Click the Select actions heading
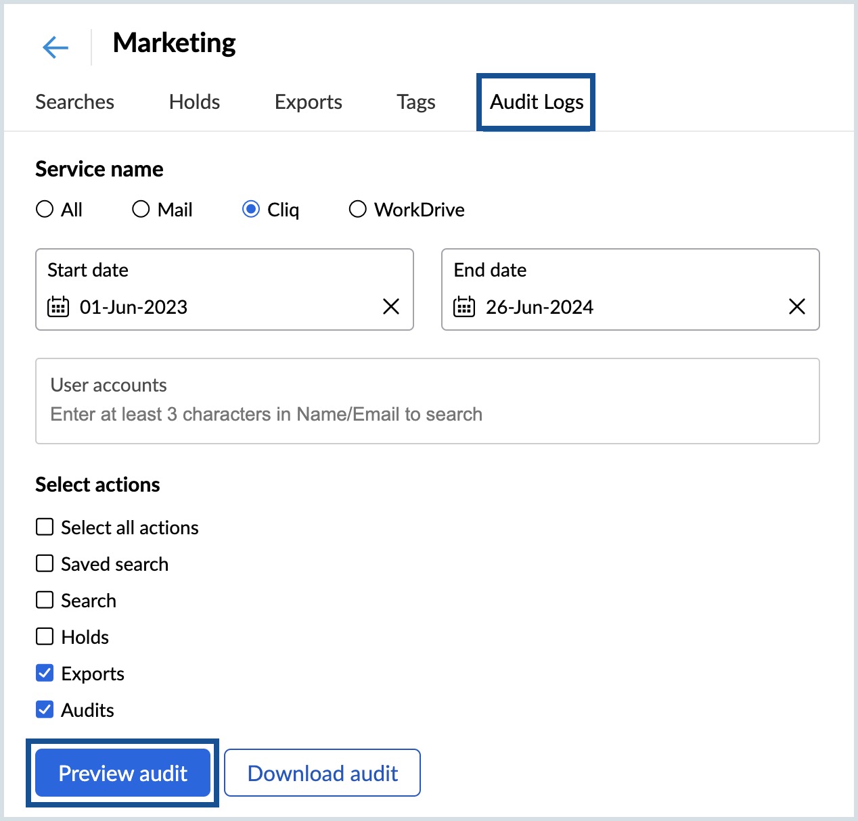 97,485
